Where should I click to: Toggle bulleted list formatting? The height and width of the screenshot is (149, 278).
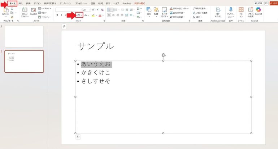click(109, 9)
